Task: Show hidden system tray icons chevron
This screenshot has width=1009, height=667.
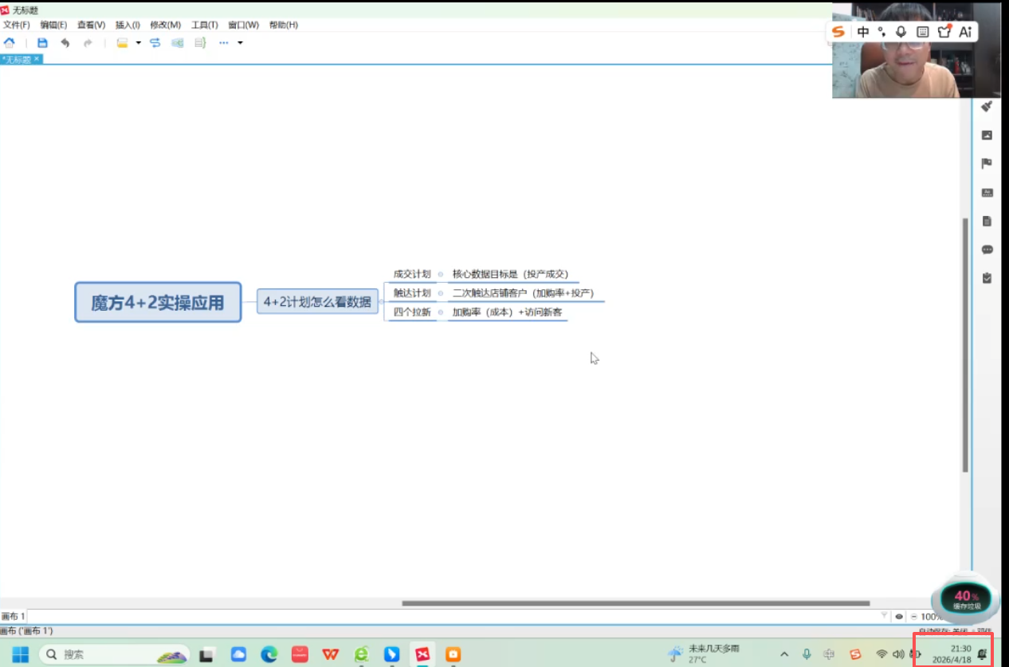Action: tap(784, 654)
